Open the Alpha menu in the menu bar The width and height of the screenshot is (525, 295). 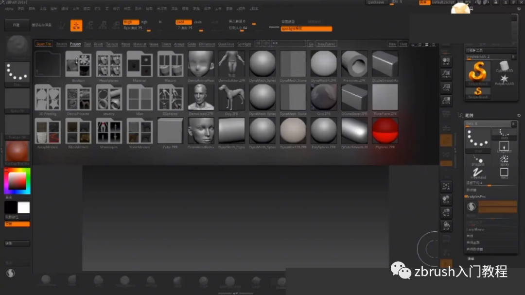coord(9,9)
